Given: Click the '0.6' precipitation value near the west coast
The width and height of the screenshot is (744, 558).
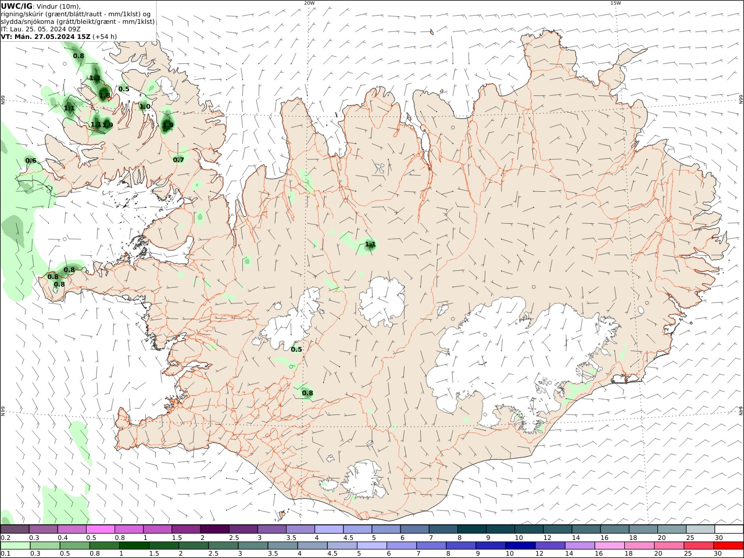Looking at the screenshot, I should point(31,160).
